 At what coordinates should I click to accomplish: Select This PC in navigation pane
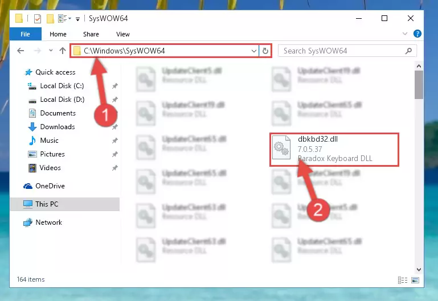(x=64, y=204)
